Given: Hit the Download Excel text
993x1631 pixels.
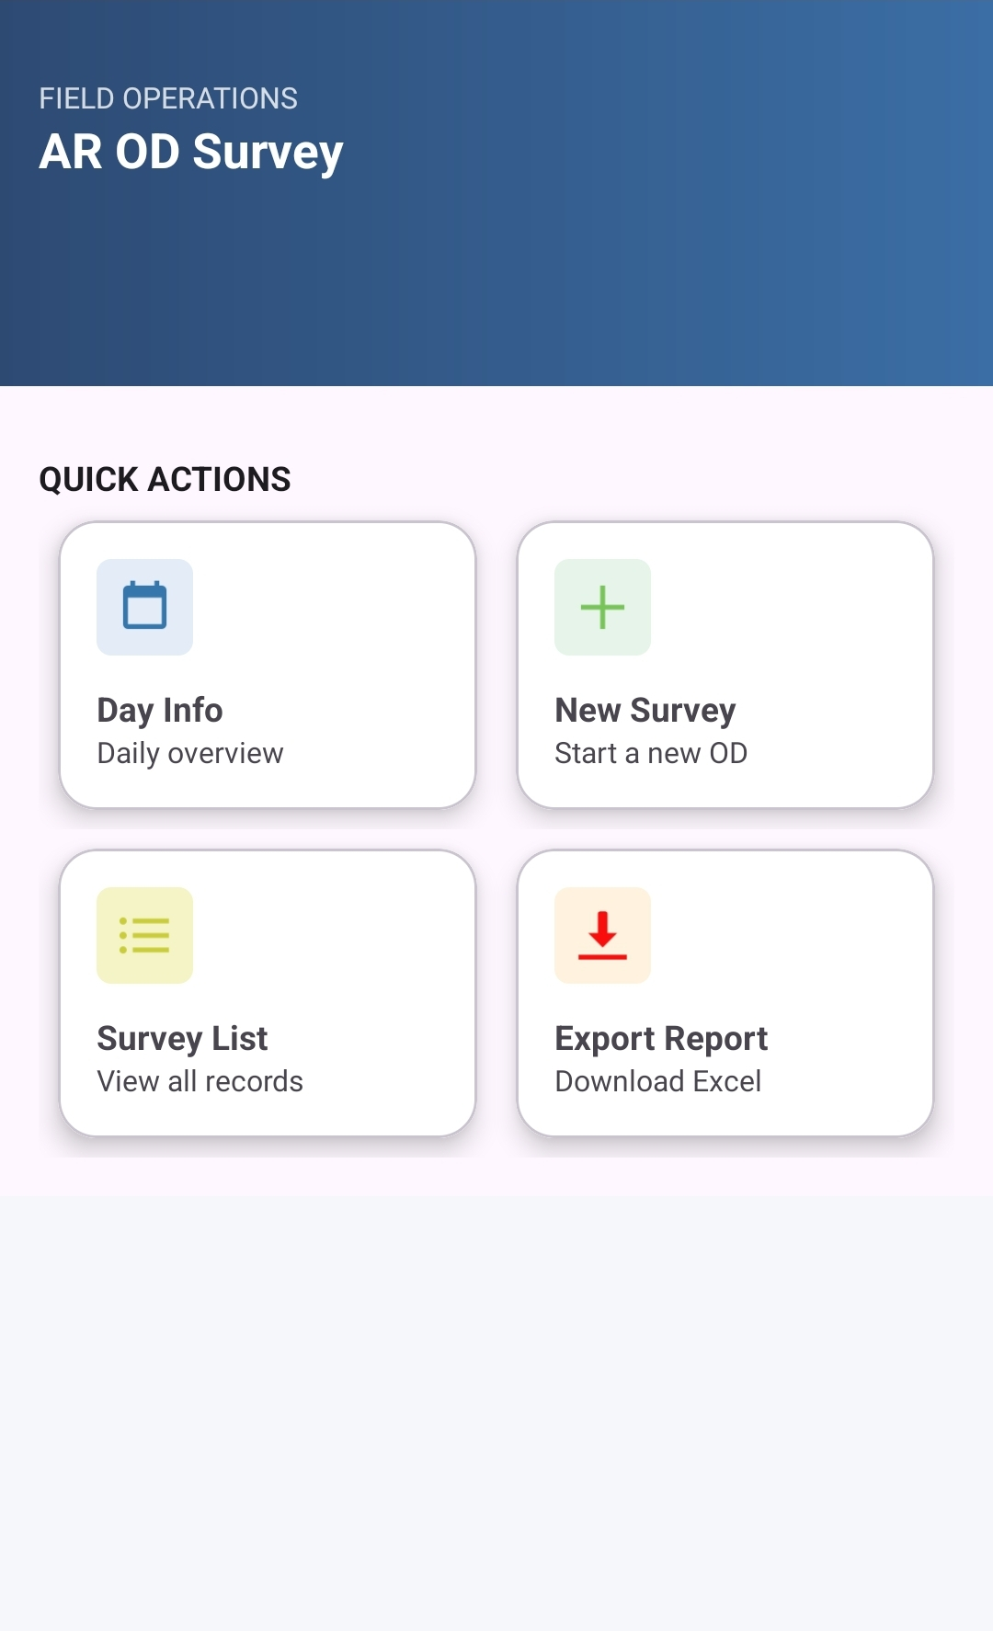Looking at the screenshot, I should 658,1081.
